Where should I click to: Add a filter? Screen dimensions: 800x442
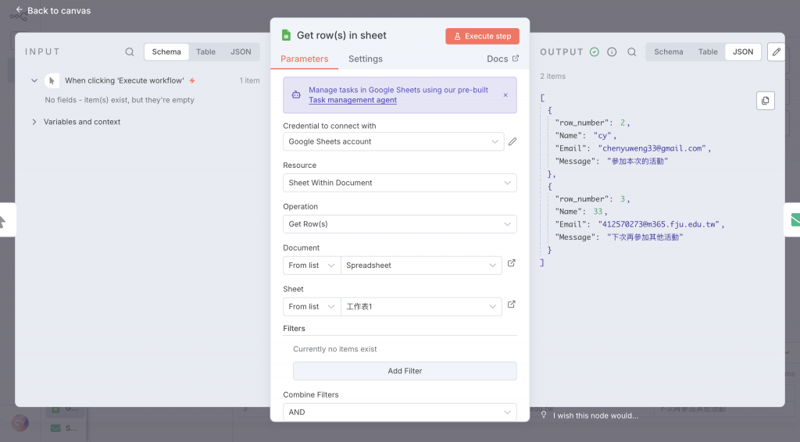point(405,371)
